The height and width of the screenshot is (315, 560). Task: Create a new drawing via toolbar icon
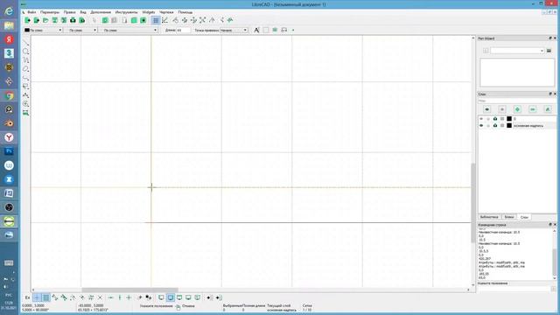point(27,20)
